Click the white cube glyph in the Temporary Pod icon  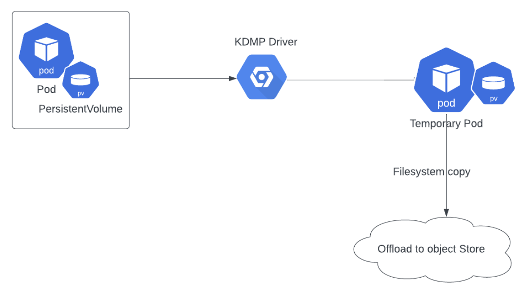[x=446, y=78]
